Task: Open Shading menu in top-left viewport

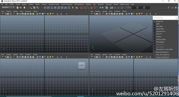Action: tap(8, 11)
